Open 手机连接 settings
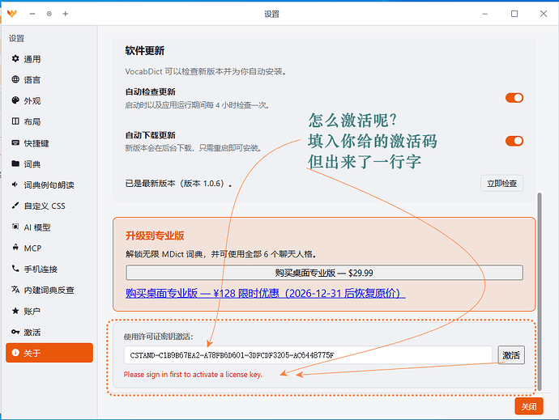This screenshot has height=420, width=559. point(49,269)
